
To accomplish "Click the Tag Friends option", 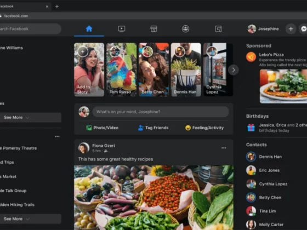I will click(x=153, y=128).
